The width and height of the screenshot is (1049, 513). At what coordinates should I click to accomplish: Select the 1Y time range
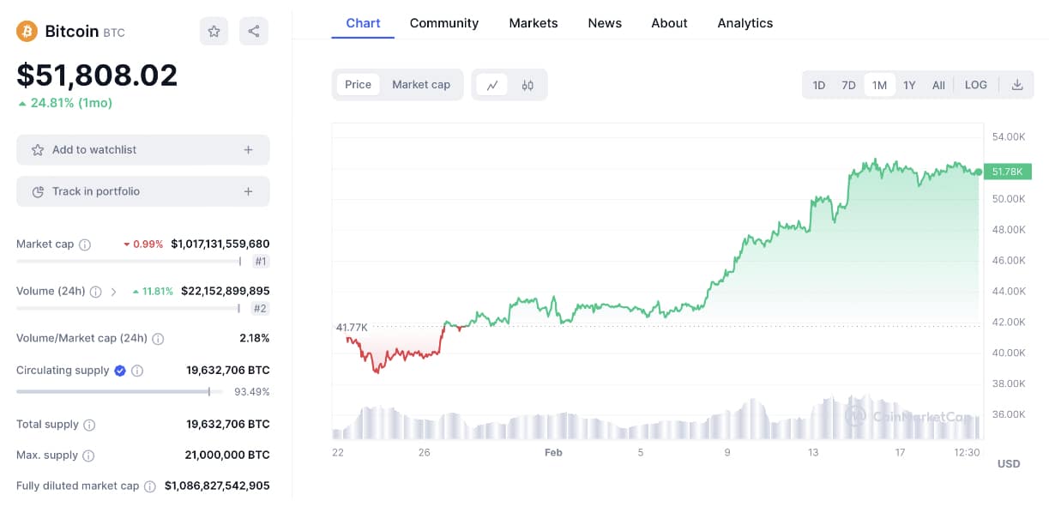[x=909, y=85]
